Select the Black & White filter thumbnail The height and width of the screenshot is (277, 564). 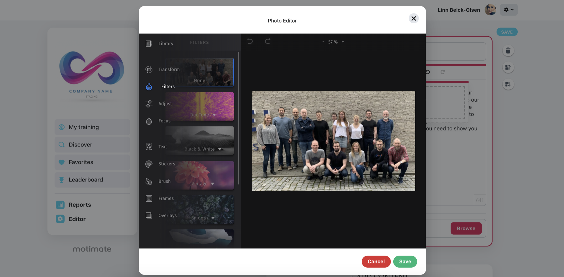tap(200, 141)
